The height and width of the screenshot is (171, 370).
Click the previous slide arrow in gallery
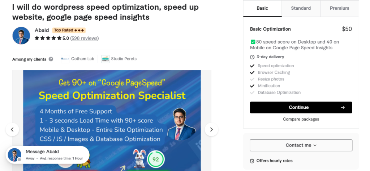coord(12,129)
